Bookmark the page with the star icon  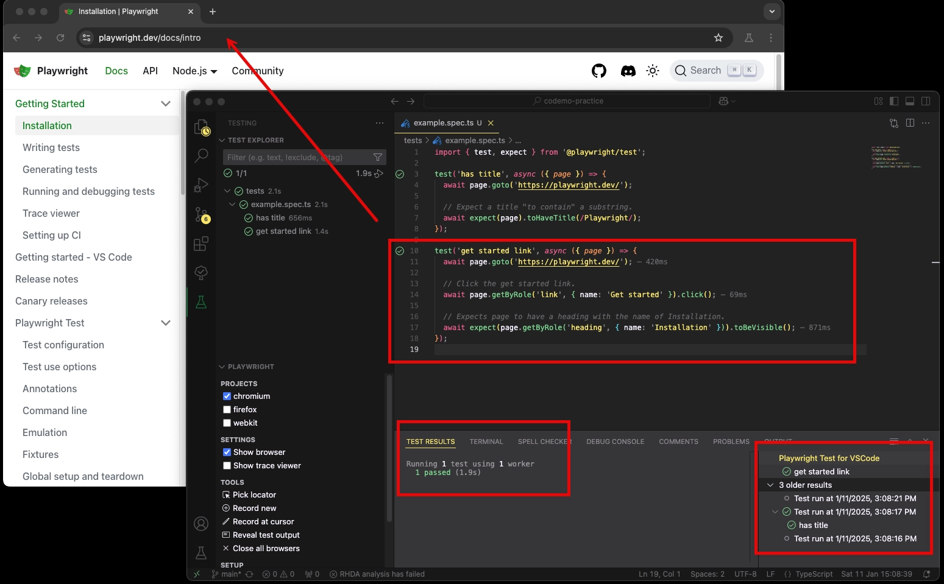(719, 38)
